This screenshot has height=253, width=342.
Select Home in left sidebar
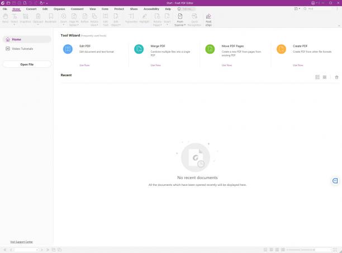(x=27, y=39)
